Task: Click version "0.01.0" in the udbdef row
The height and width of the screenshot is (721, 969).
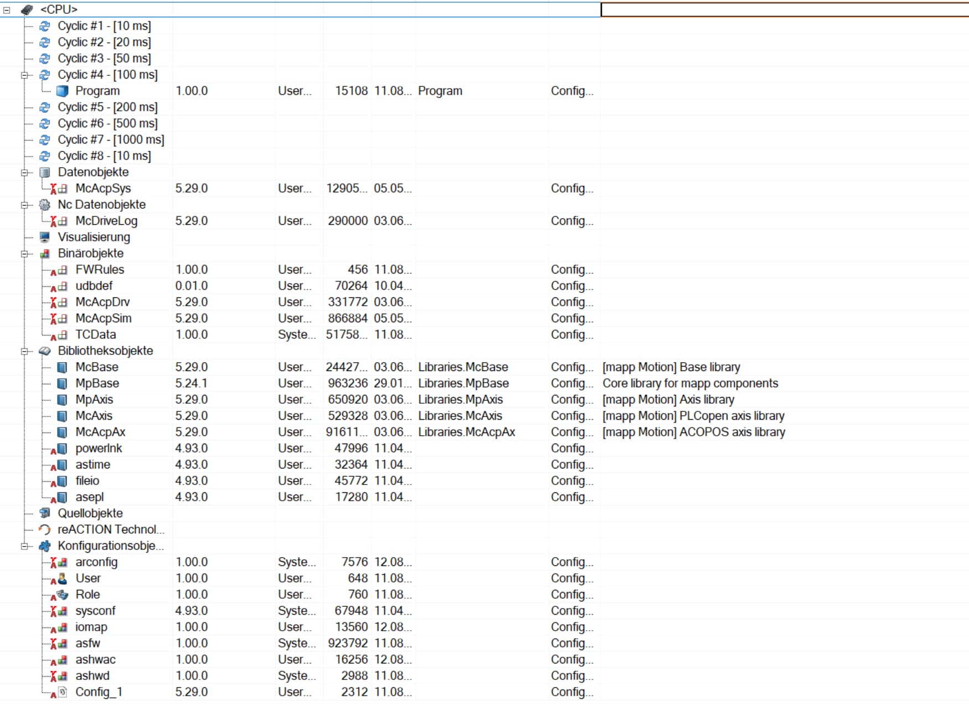Action: coord(192,286)
